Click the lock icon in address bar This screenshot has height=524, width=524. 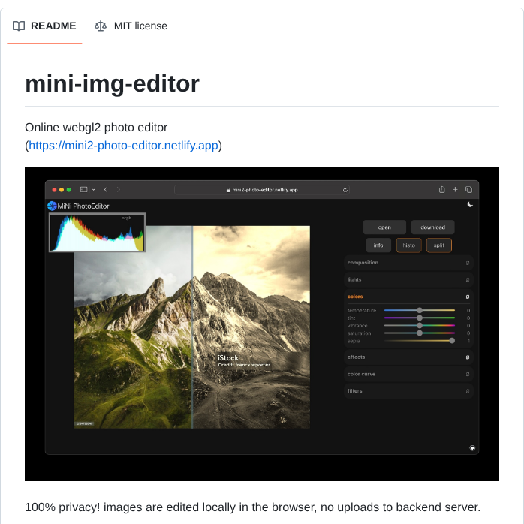pyautogui.click(x=228, y=190)
